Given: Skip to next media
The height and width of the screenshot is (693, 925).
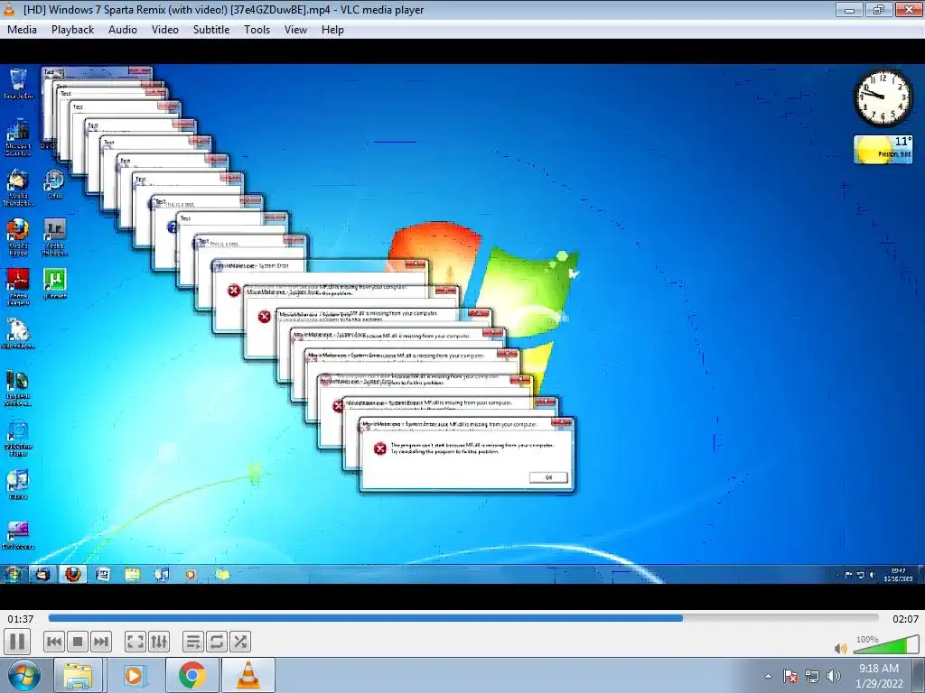Looking at the screenshot, I should pyautogui.click(x=101, y=642).
